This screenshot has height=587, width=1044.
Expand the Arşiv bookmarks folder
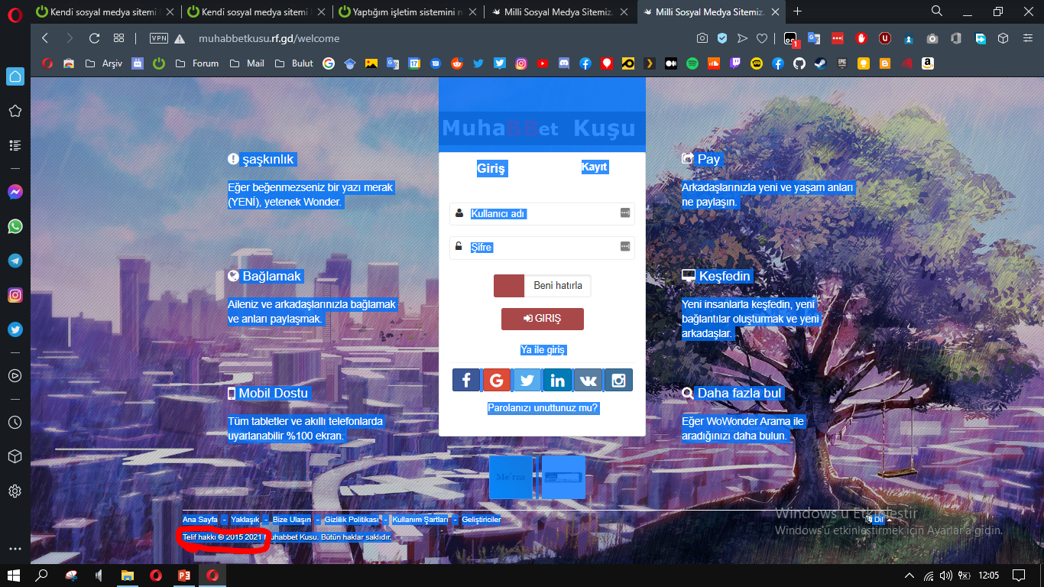[103, 63]
